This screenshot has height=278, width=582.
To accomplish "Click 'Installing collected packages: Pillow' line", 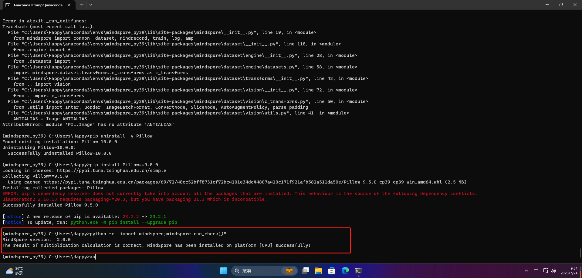I will tap(53, 188).
